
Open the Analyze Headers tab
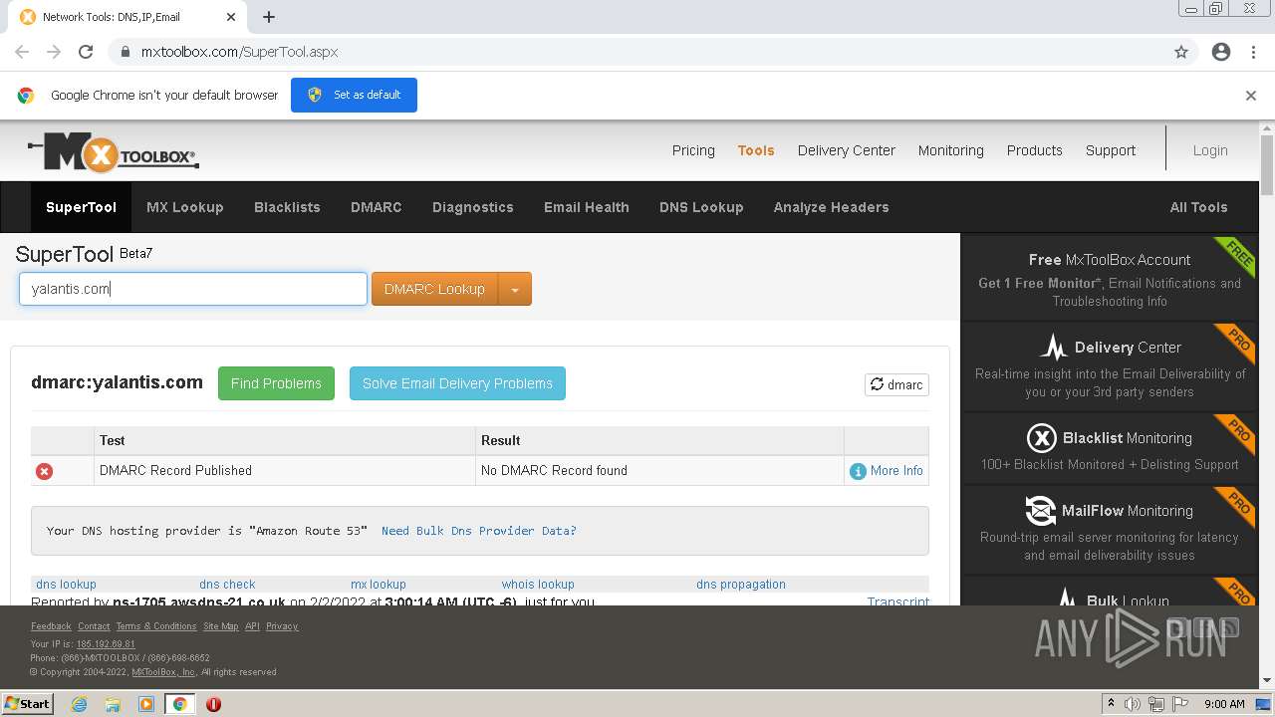pos(832,207)
